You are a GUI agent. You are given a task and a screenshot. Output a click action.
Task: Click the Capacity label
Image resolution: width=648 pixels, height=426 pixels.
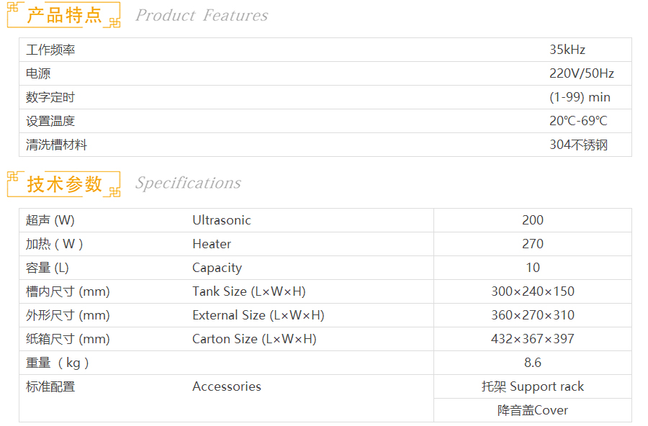pyautogui.click(x=217, y=268)
